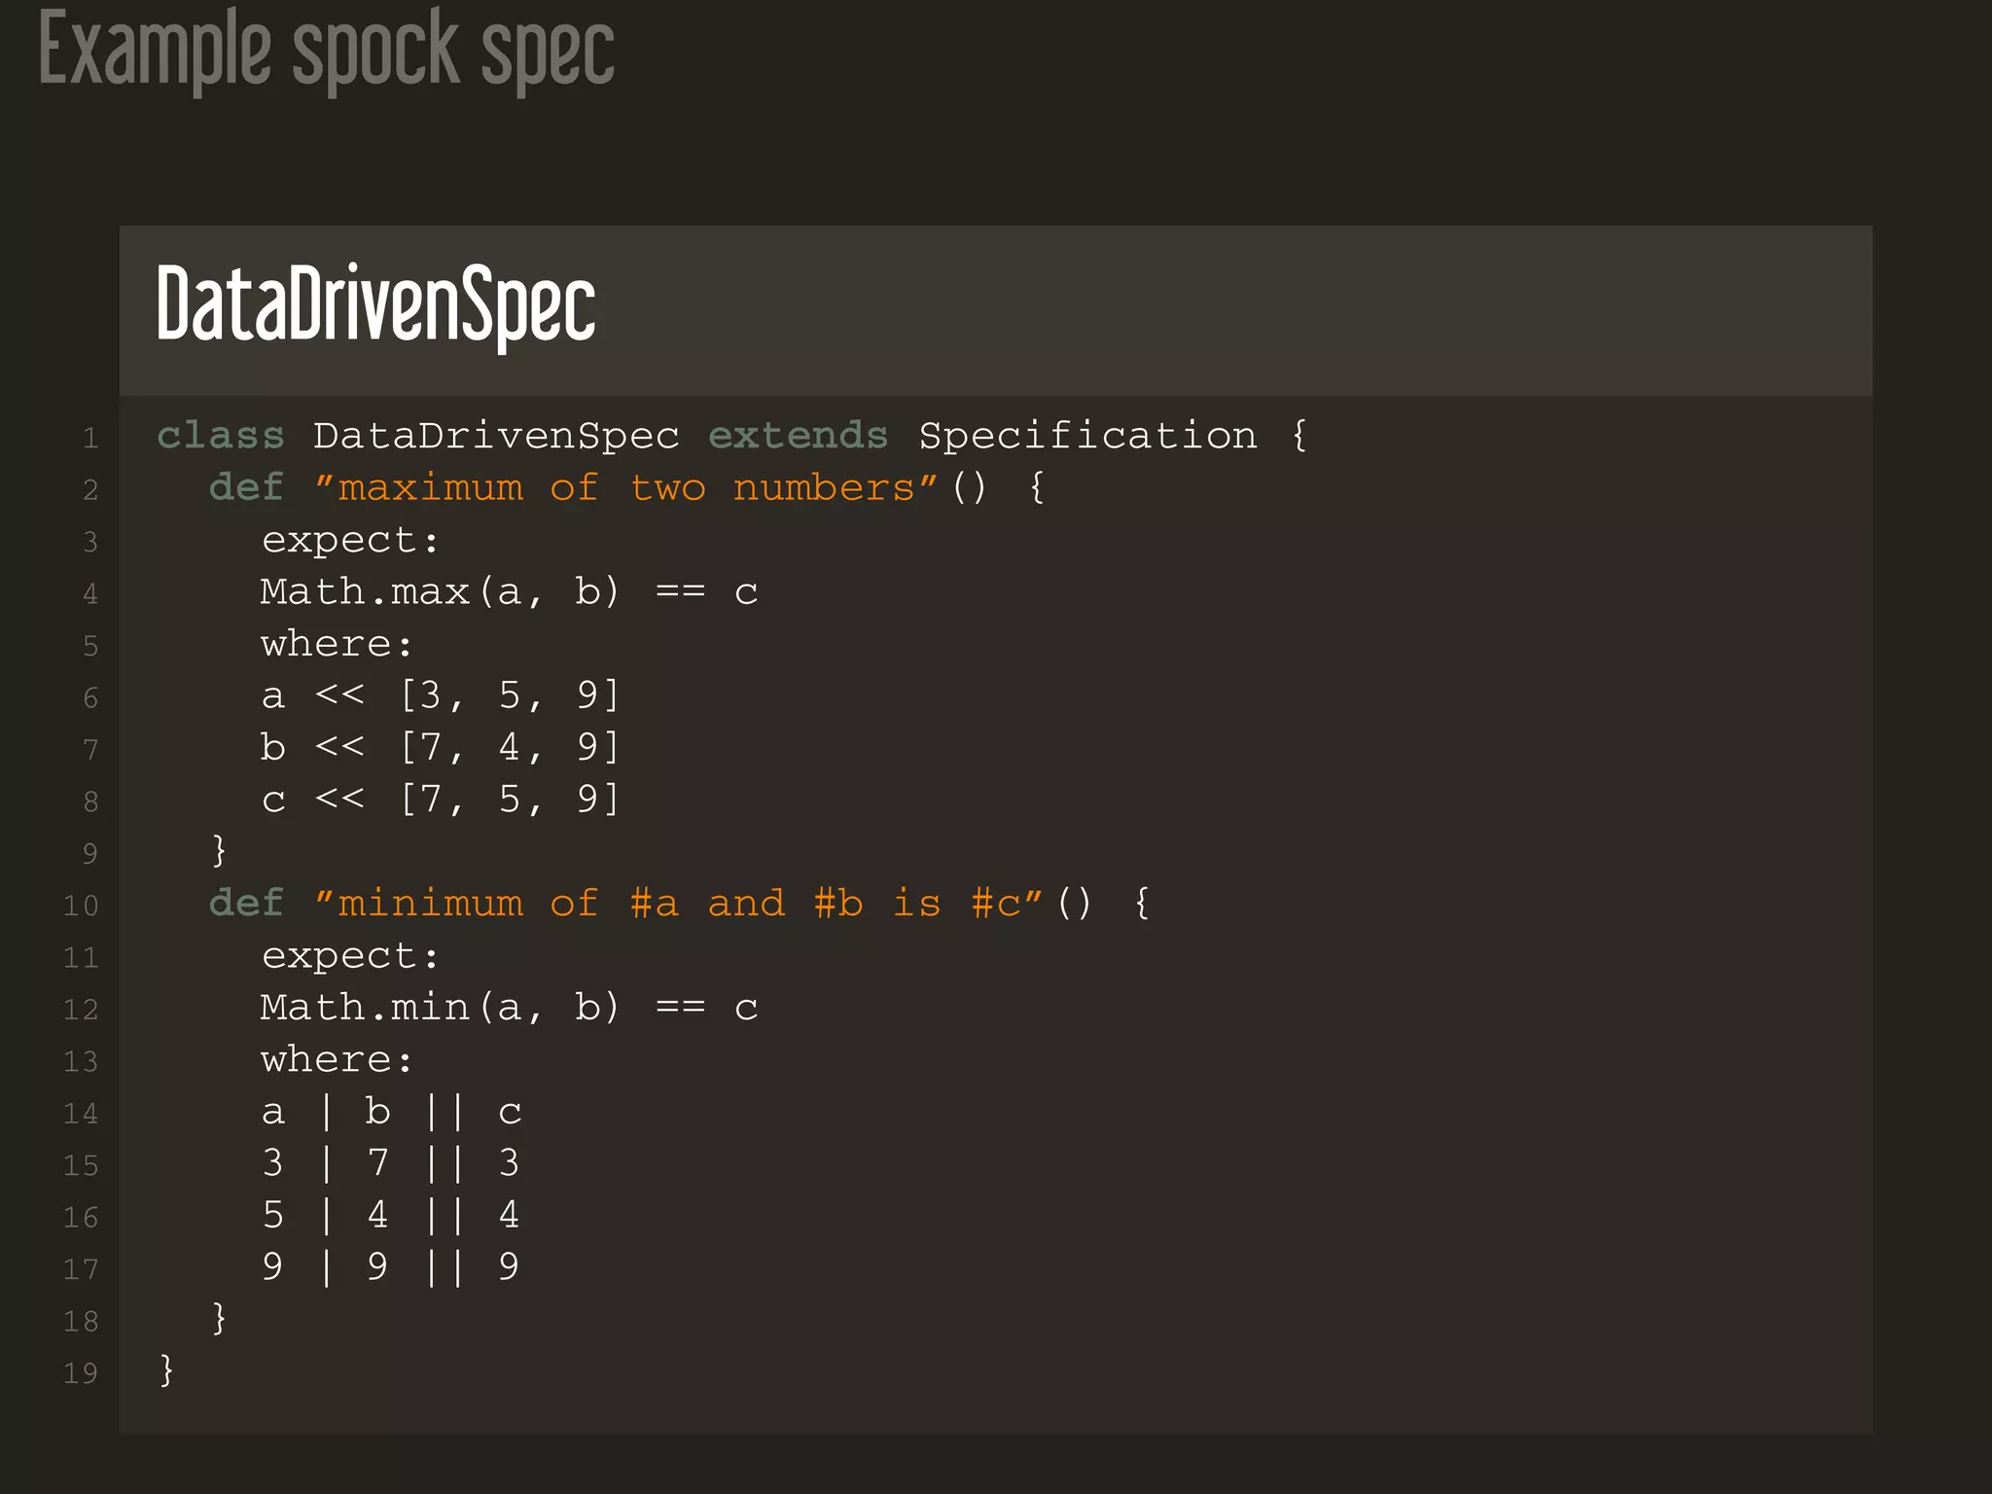Image resolution: width=1992 pixels, height=1494 pixels.
Task: Click the closing brace on line 9
Action: 220,850
